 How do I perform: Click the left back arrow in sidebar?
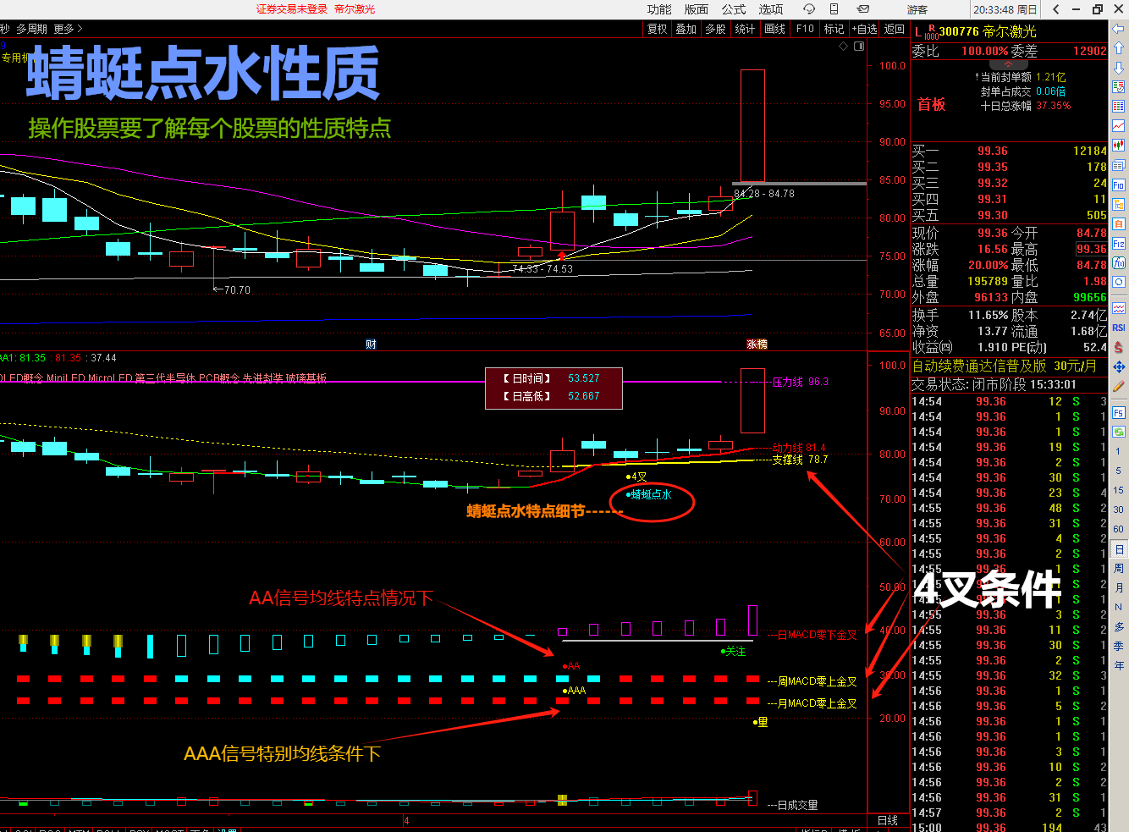coord(1119,29)
